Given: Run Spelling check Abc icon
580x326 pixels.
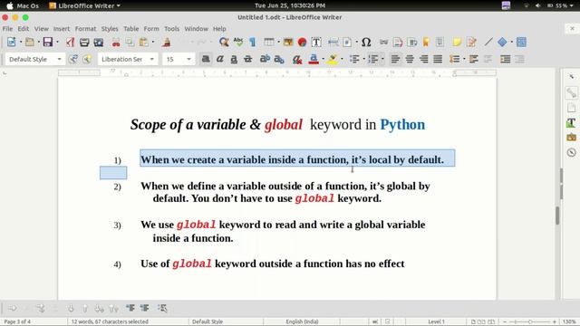Looking at the screenshot, I should 238,43.
